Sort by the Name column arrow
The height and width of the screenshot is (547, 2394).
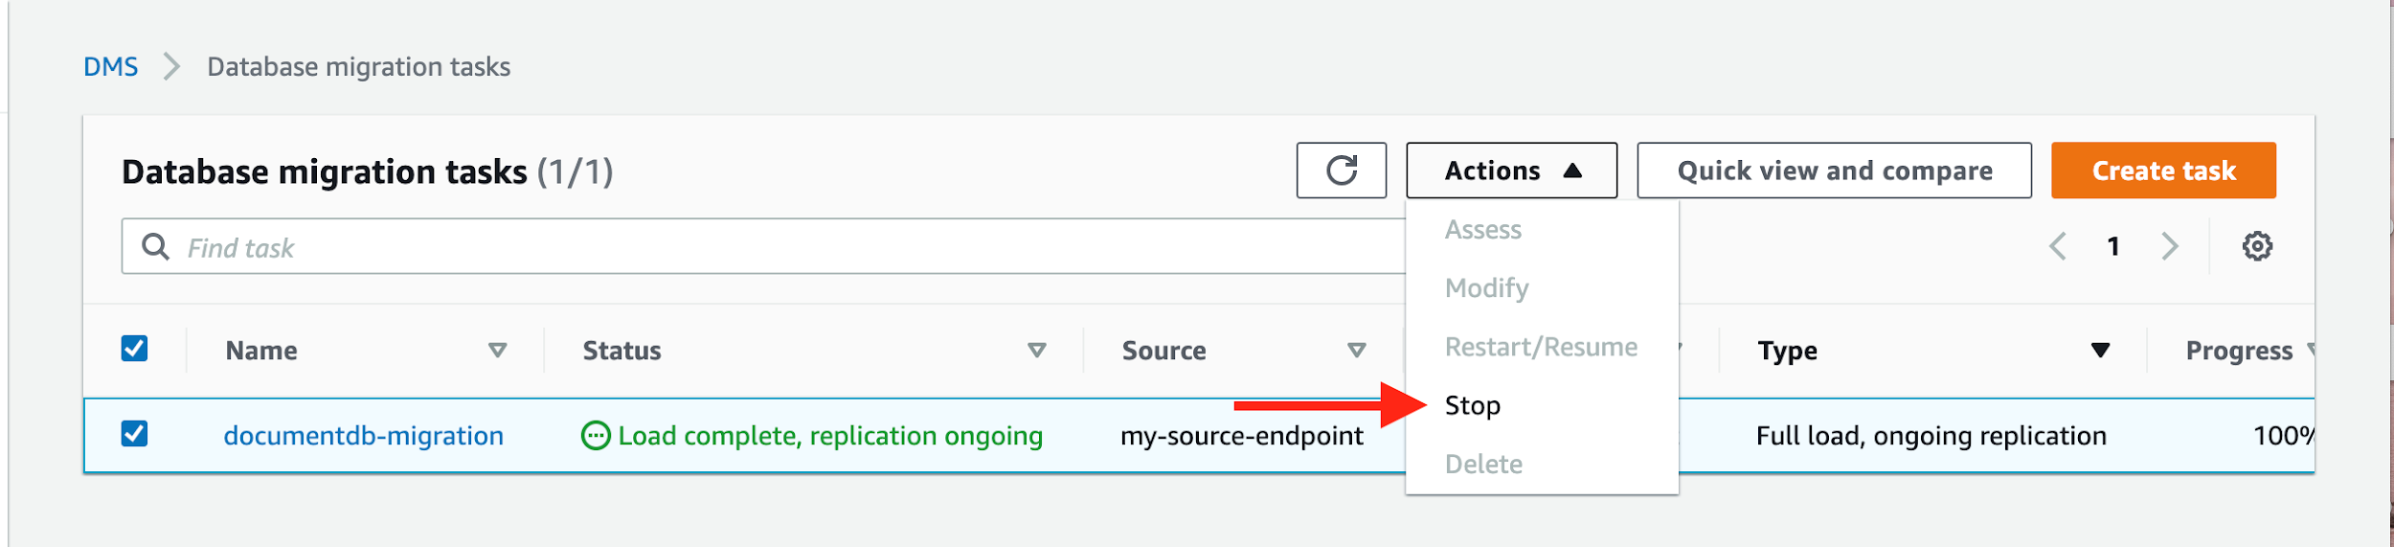pos(497,351)
